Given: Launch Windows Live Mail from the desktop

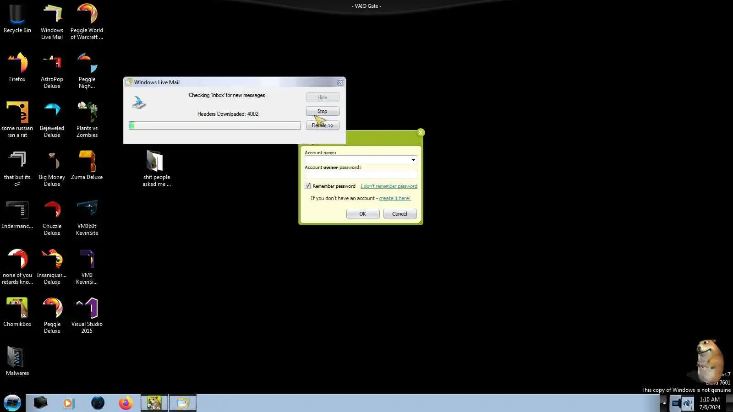Looking at the screenshot, I should click(x=52, y=22).
